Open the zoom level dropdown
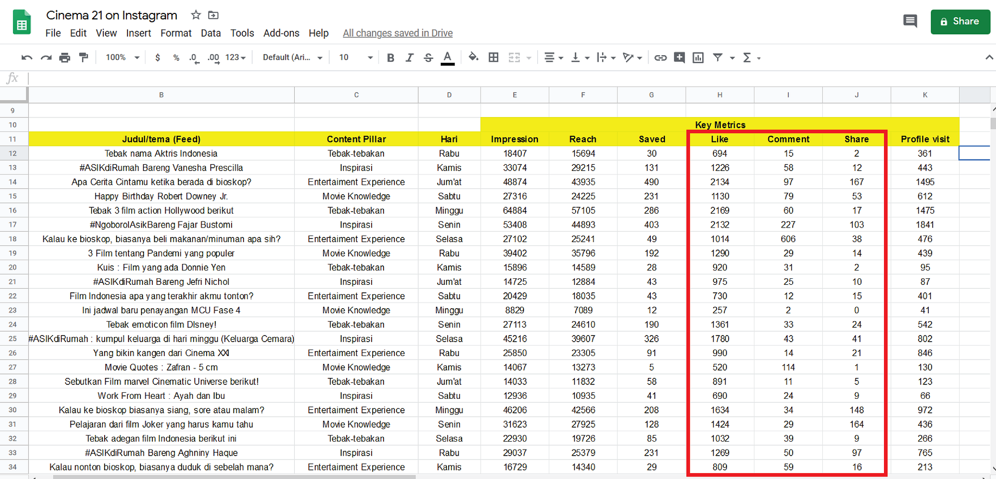 point(123,58)
